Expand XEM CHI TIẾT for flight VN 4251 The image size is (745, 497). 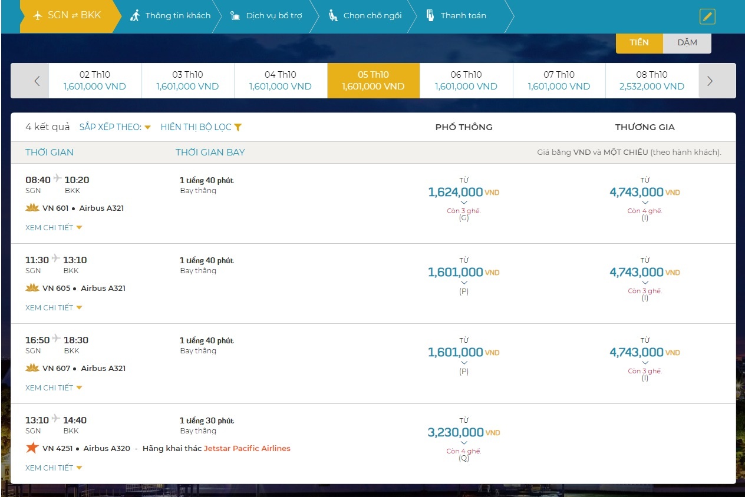pos(53,468)
